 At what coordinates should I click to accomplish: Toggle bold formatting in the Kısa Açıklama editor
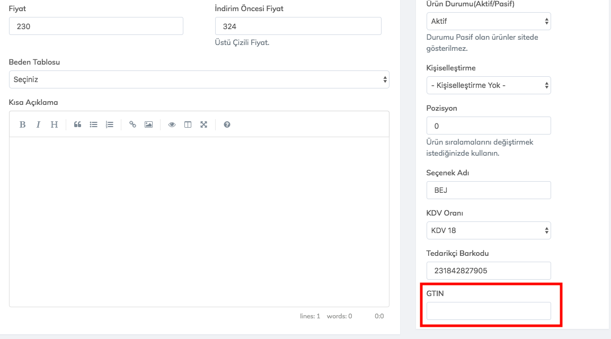(22, 124)
